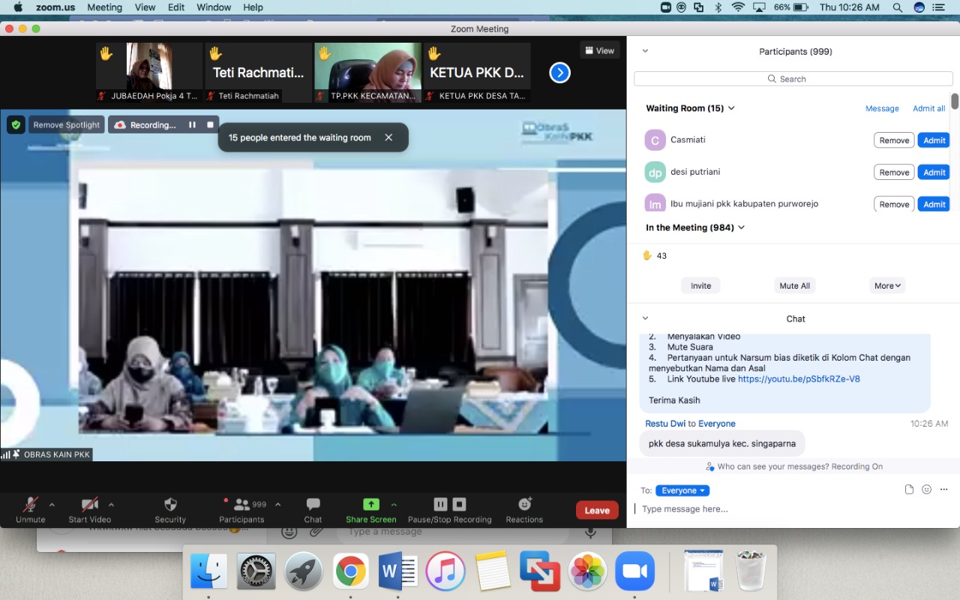The width and height of the screenshot is (960, 600).
Task: Open Music app from the Dock
Action: point(445,572)
